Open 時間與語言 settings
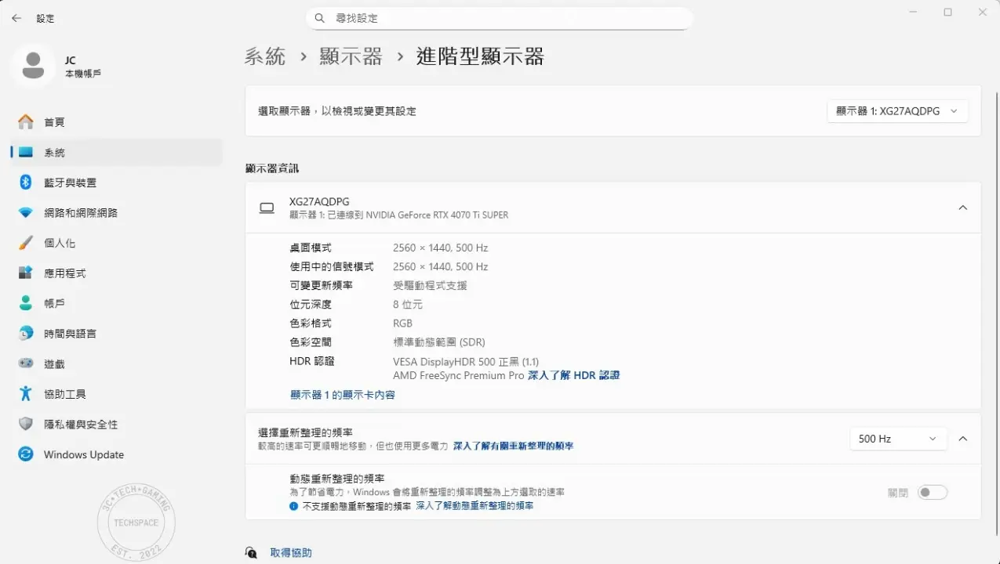The image size is (1000, 564). pyautogui.click(x=116, y=334)
